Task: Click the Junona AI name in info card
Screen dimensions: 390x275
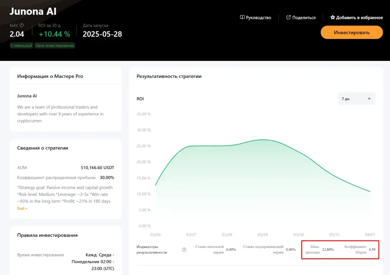Action: (27, 96)
